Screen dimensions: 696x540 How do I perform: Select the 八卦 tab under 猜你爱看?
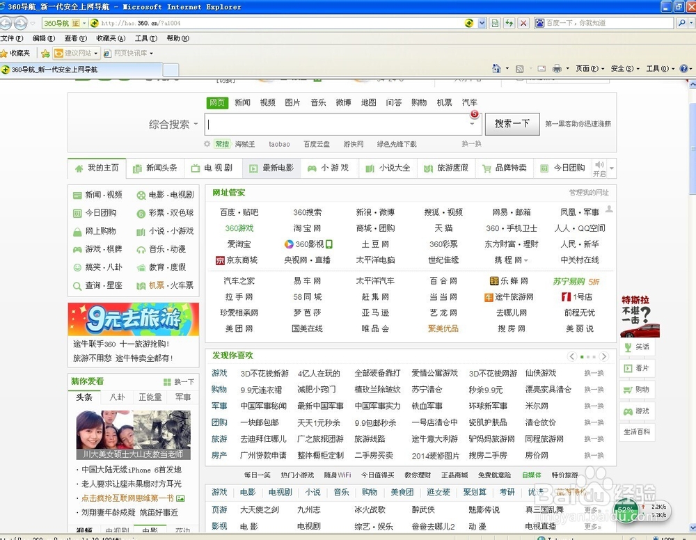pos(117,397)
